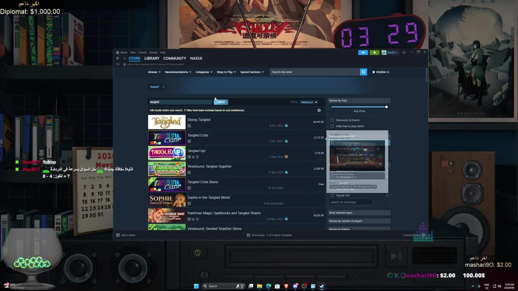This screenshot has height=291, width=518.
Task: Go back with the Steam back arrow
Action: click(118, 58)
